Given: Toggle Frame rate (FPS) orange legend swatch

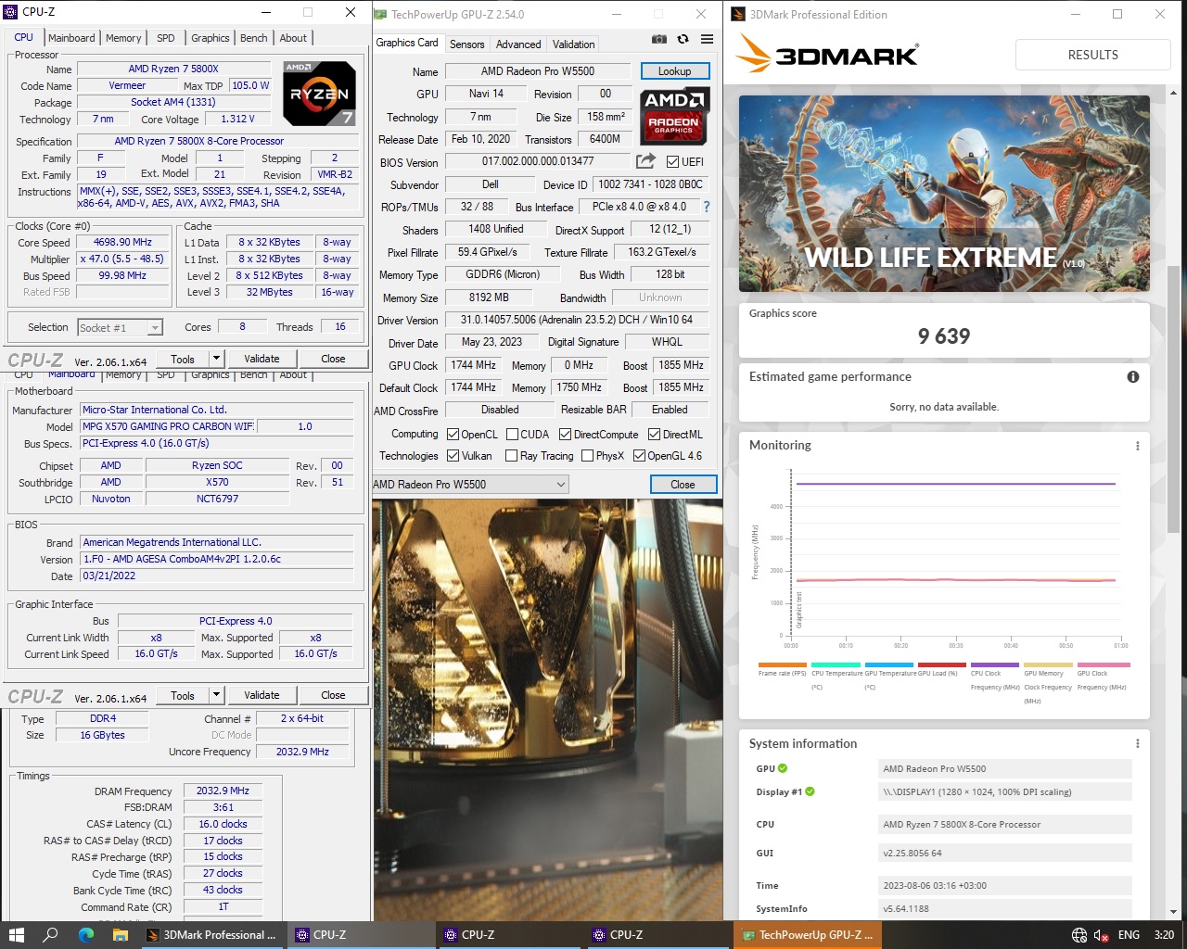Looking at the screenshot, I should (782, 664).
